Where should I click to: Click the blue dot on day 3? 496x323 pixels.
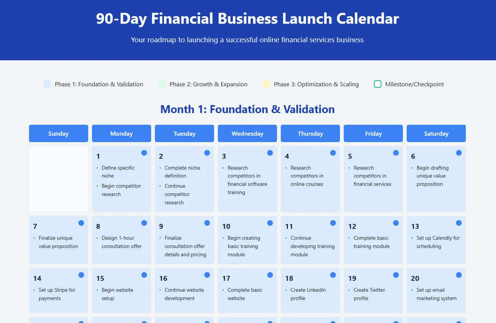tap(270, 153)
